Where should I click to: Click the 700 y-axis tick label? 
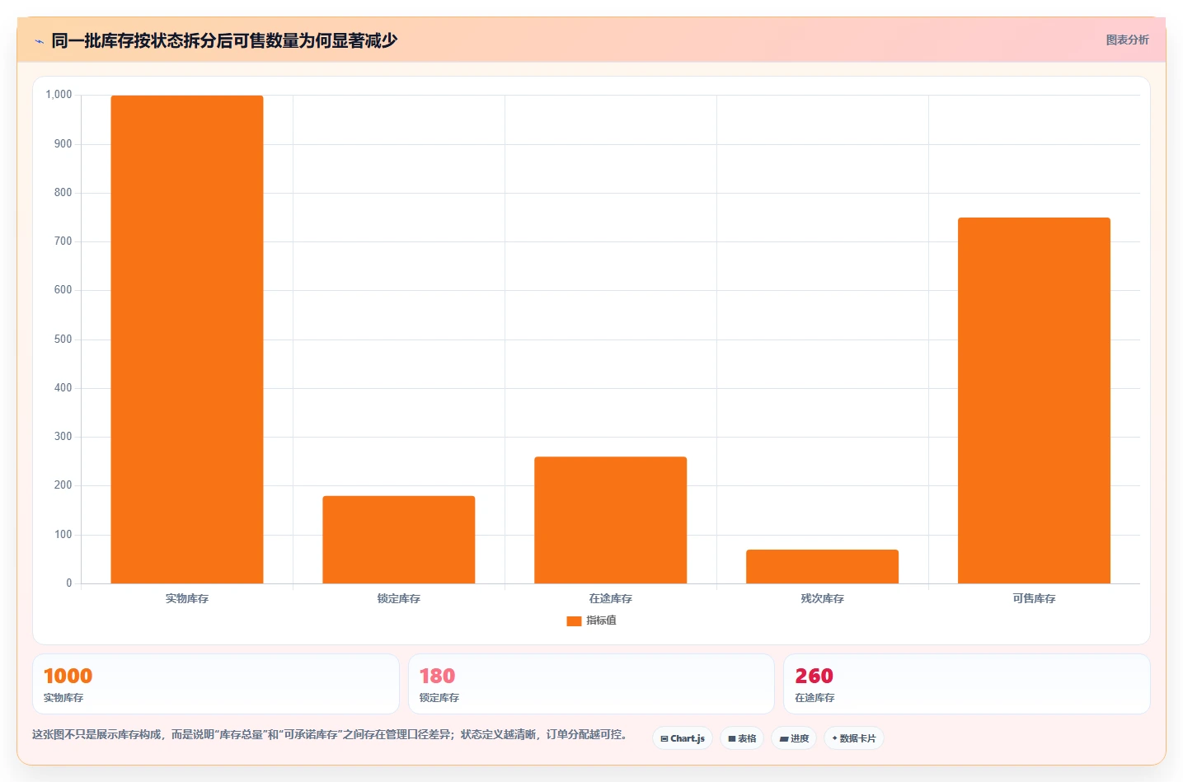coord(63,241)
